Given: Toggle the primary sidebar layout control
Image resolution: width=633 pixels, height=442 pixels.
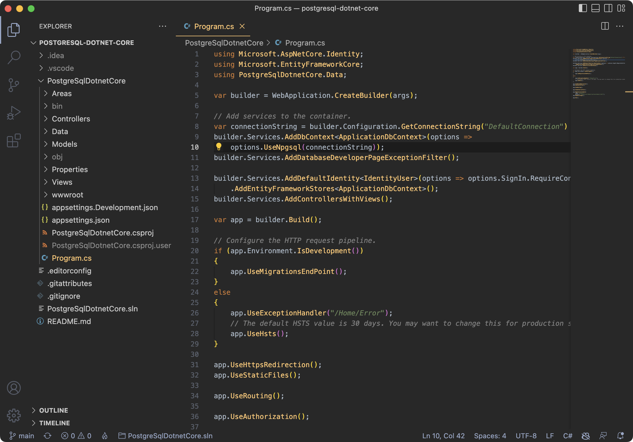Looking at the screenshot, I should [582, 8].
